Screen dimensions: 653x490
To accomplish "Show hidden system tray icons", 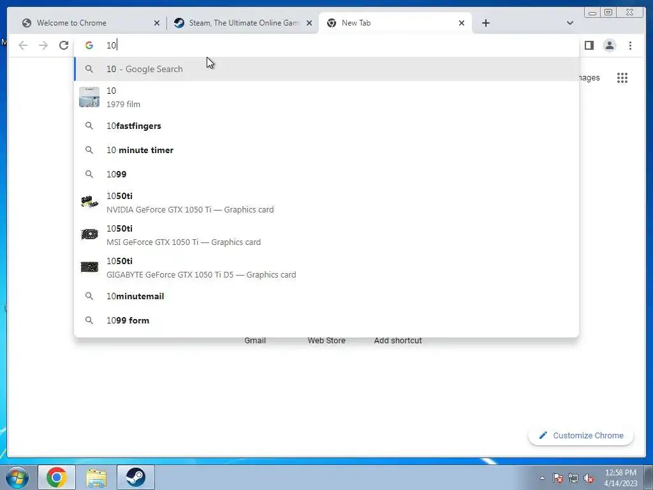I will click(542, 478).
